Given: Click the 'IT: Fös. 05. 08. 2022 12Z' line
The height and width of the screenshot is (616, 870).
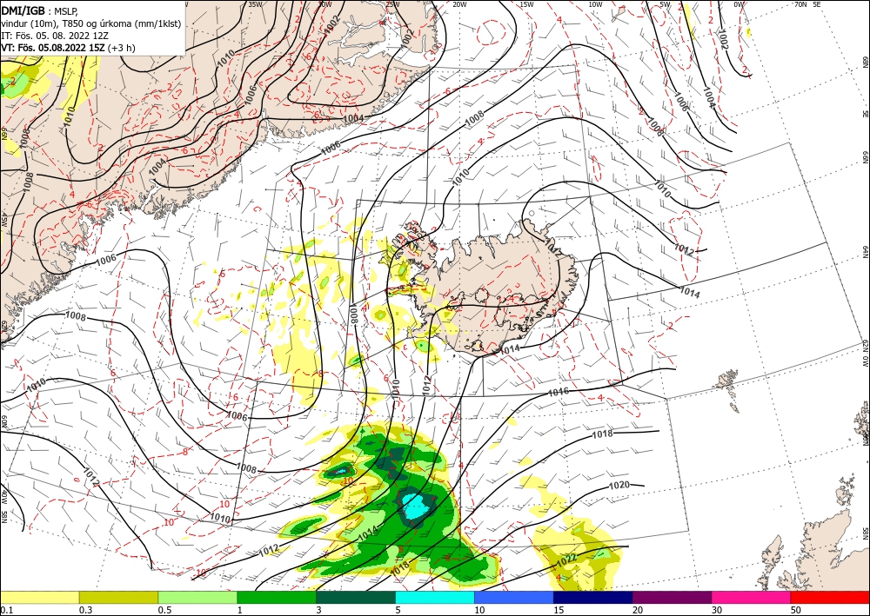Looking at the screenshot, I should (x=55, y=36).
